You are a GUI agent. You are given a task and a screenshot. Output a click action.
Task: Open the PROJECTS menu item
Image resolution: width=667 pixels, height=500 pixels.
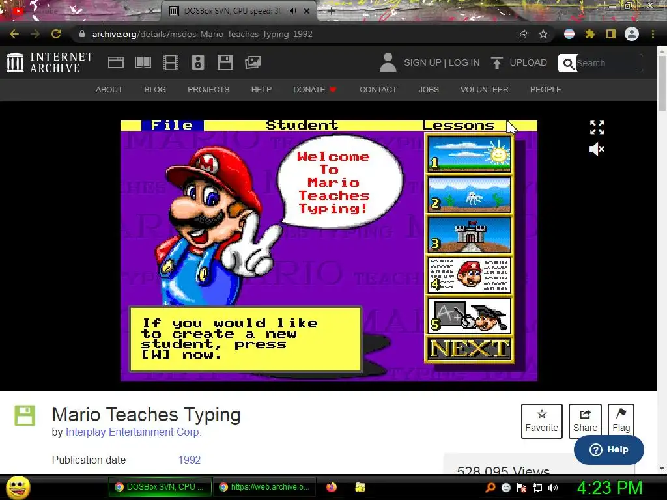click(208, 90)
